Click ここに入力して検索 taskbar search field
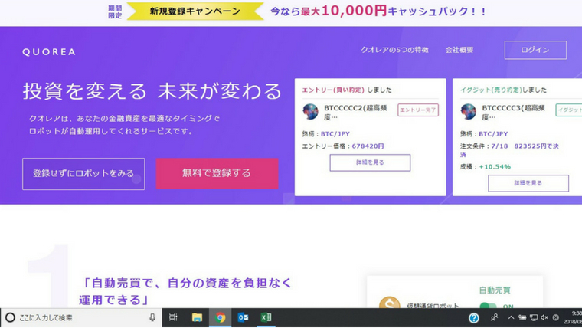 [81, 317]
